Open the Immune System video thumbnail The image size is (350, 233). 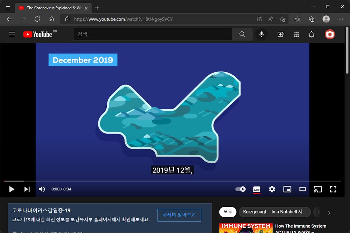[x=246, y=228]
